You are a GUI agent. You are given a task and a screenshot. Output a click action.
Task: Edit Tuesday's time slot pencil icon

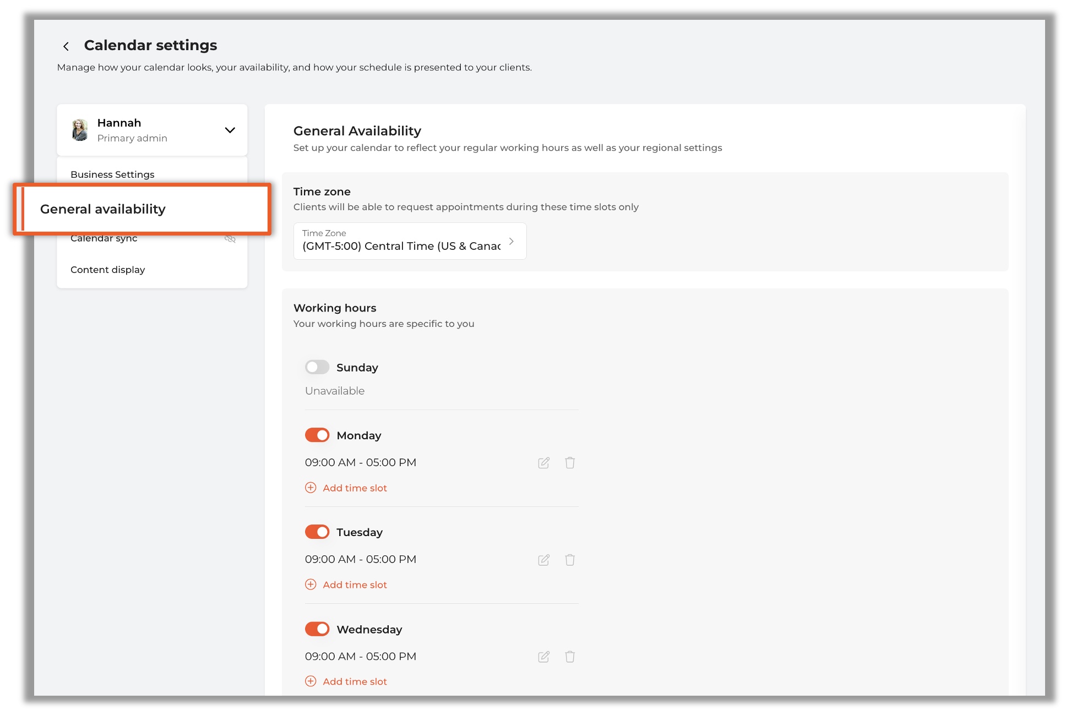[x=544, y=560]
